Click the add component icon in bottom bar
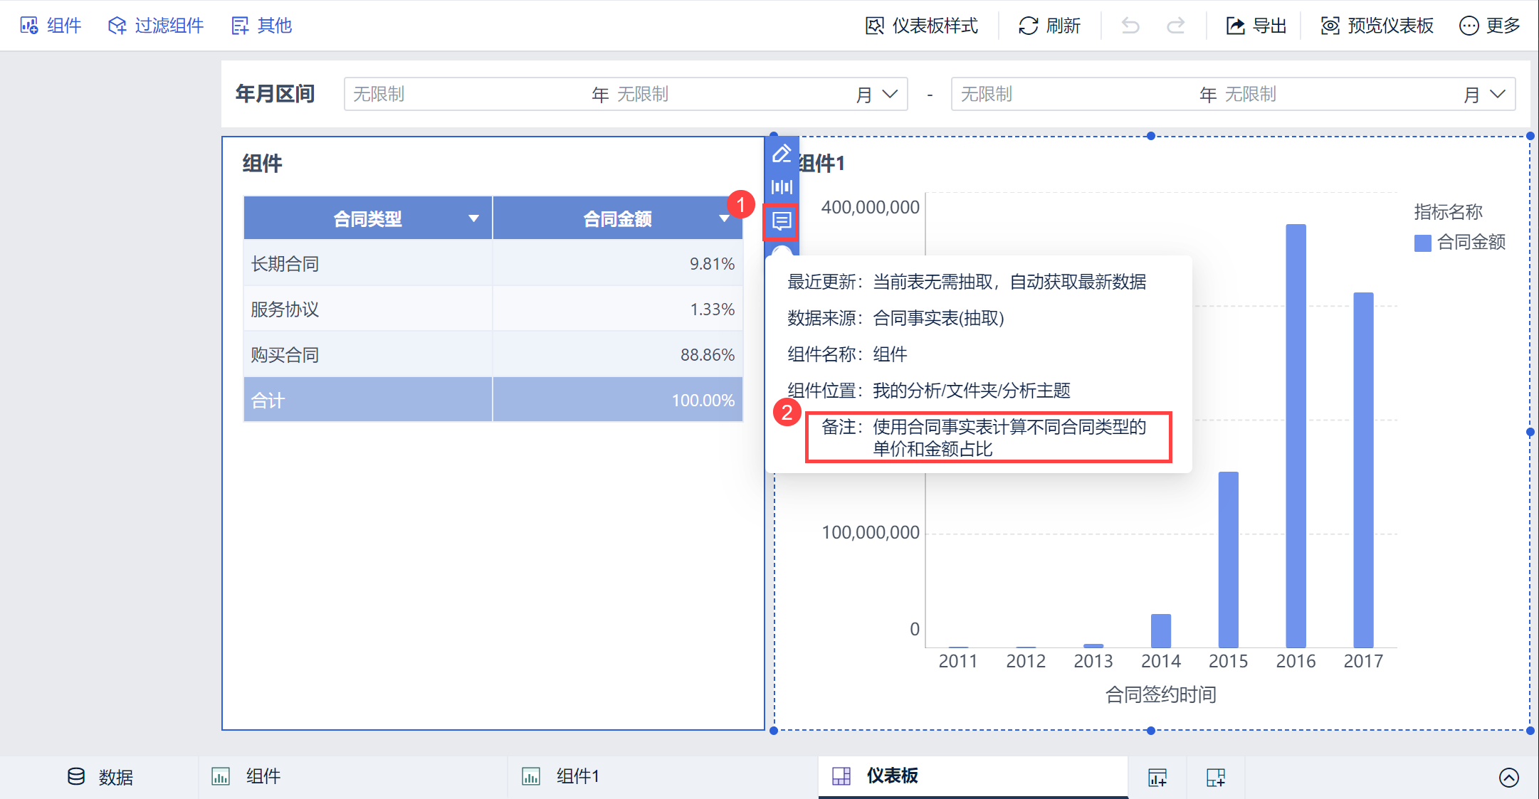1539x799 pixels. 1157,777
